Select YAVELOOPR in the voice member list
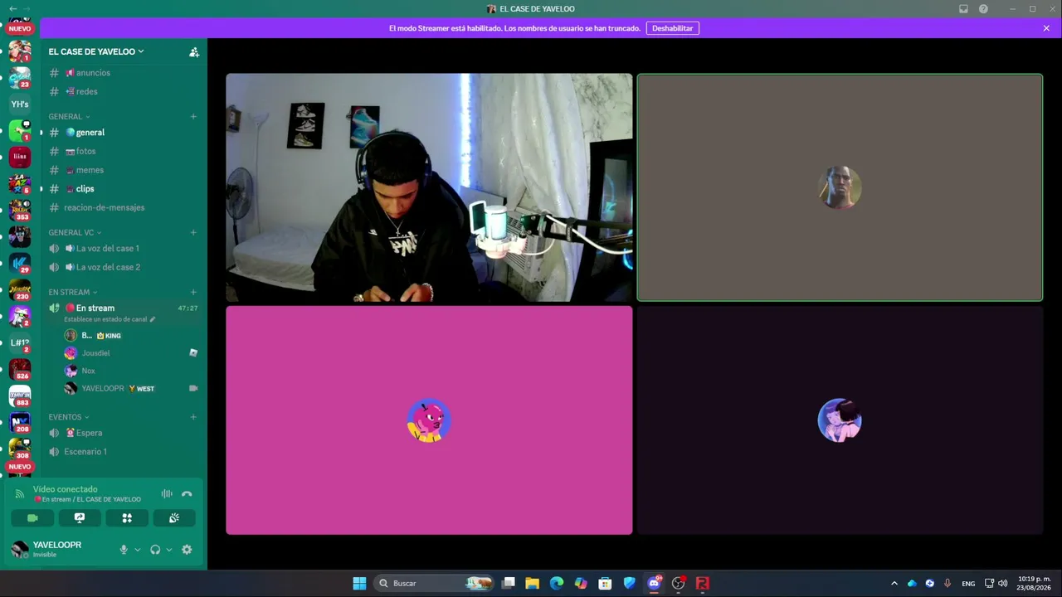This screenshot has width=1062, height=597. (x=130, y=388)
